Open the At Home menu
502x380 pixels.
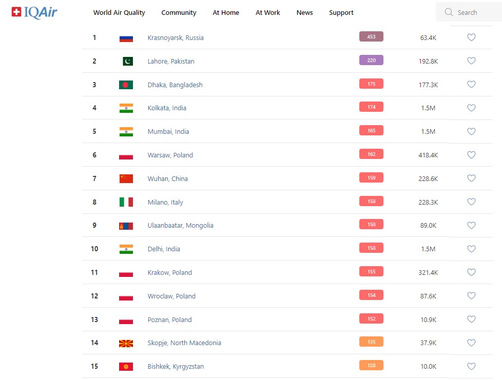tap(226, 13)
